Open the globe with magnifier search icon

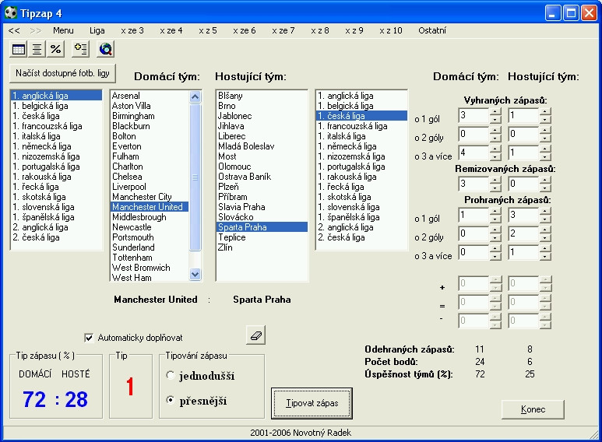(x=106, y=49)
